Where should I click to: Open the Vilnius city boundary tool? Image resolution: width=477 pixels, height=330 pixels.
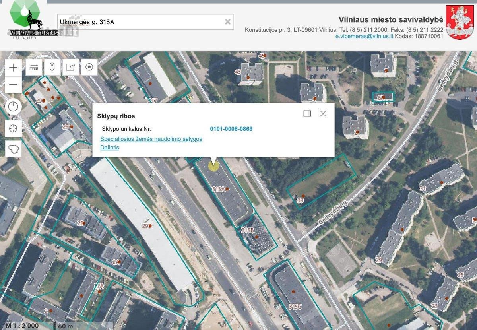point(14,149)
